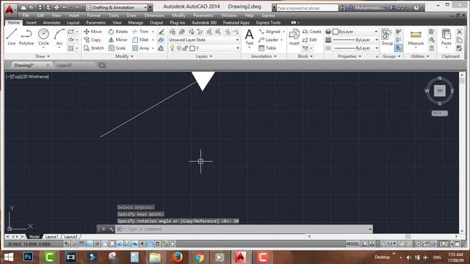The height and width of the screenshot is (264, 470).
Task: Click the Insert block icon
Action: [x=294, y=37]
